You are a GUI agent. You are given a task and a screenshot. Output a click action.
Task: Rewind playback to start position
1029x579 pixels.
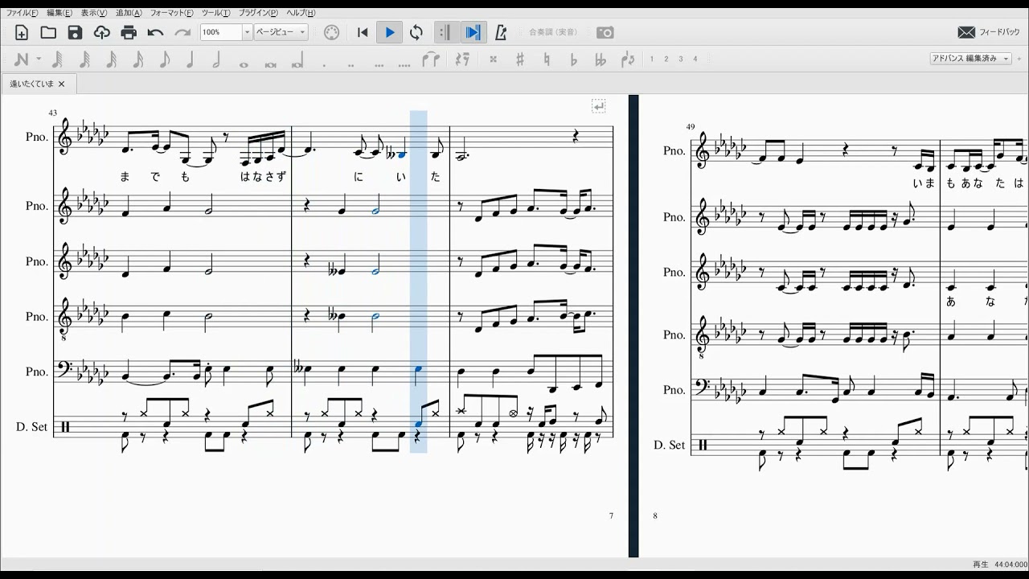(x=363, y=32)
